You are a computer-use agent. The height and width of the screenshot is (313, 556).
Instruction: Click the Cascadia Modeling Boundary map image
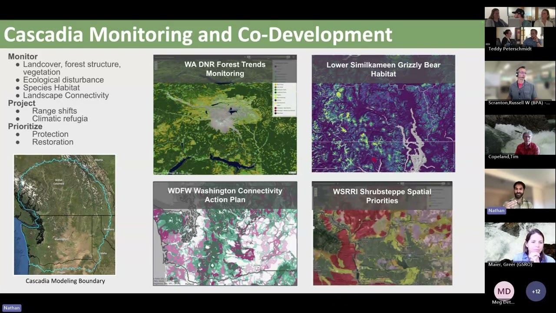coord(65,215)
